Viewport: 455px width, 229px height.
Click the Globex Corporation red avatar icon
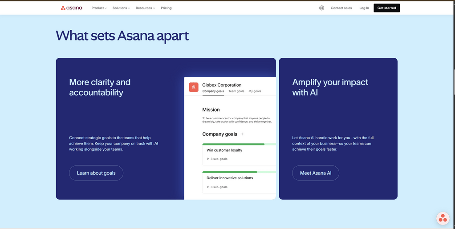[194, 87]
